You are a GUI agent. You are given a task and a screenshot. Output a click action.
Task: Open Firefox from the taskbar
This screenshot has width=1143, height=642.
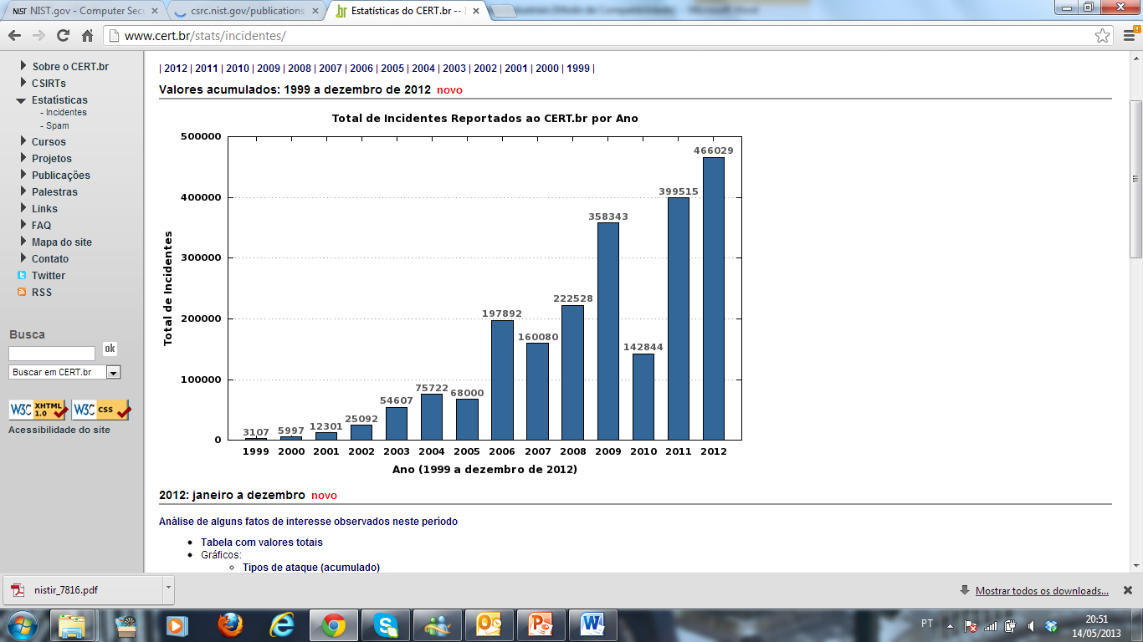229,624
